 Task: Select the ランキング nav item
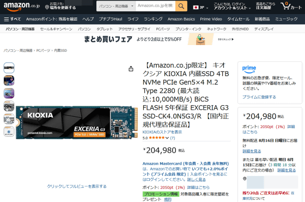coord(153,19)
